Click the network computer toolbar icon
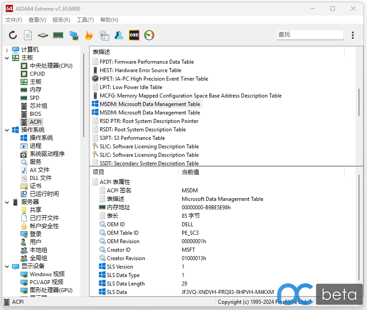Screen dimensions: 367x310 (74, 35)
